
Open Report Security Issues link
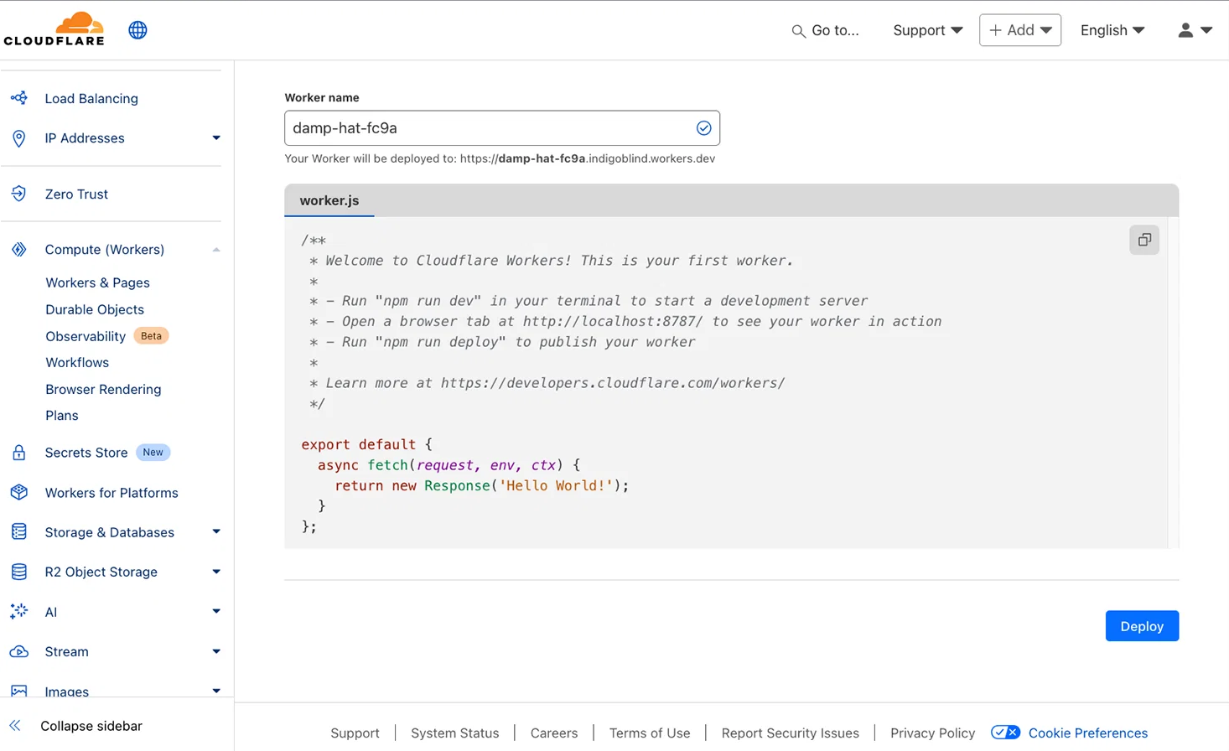coord(790,733)
